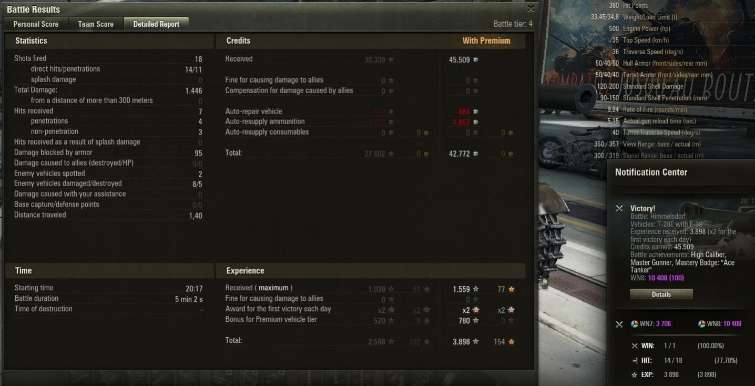Click gold star next to 154 total
This screenshot has height=386, width=755.
point(511,341)
